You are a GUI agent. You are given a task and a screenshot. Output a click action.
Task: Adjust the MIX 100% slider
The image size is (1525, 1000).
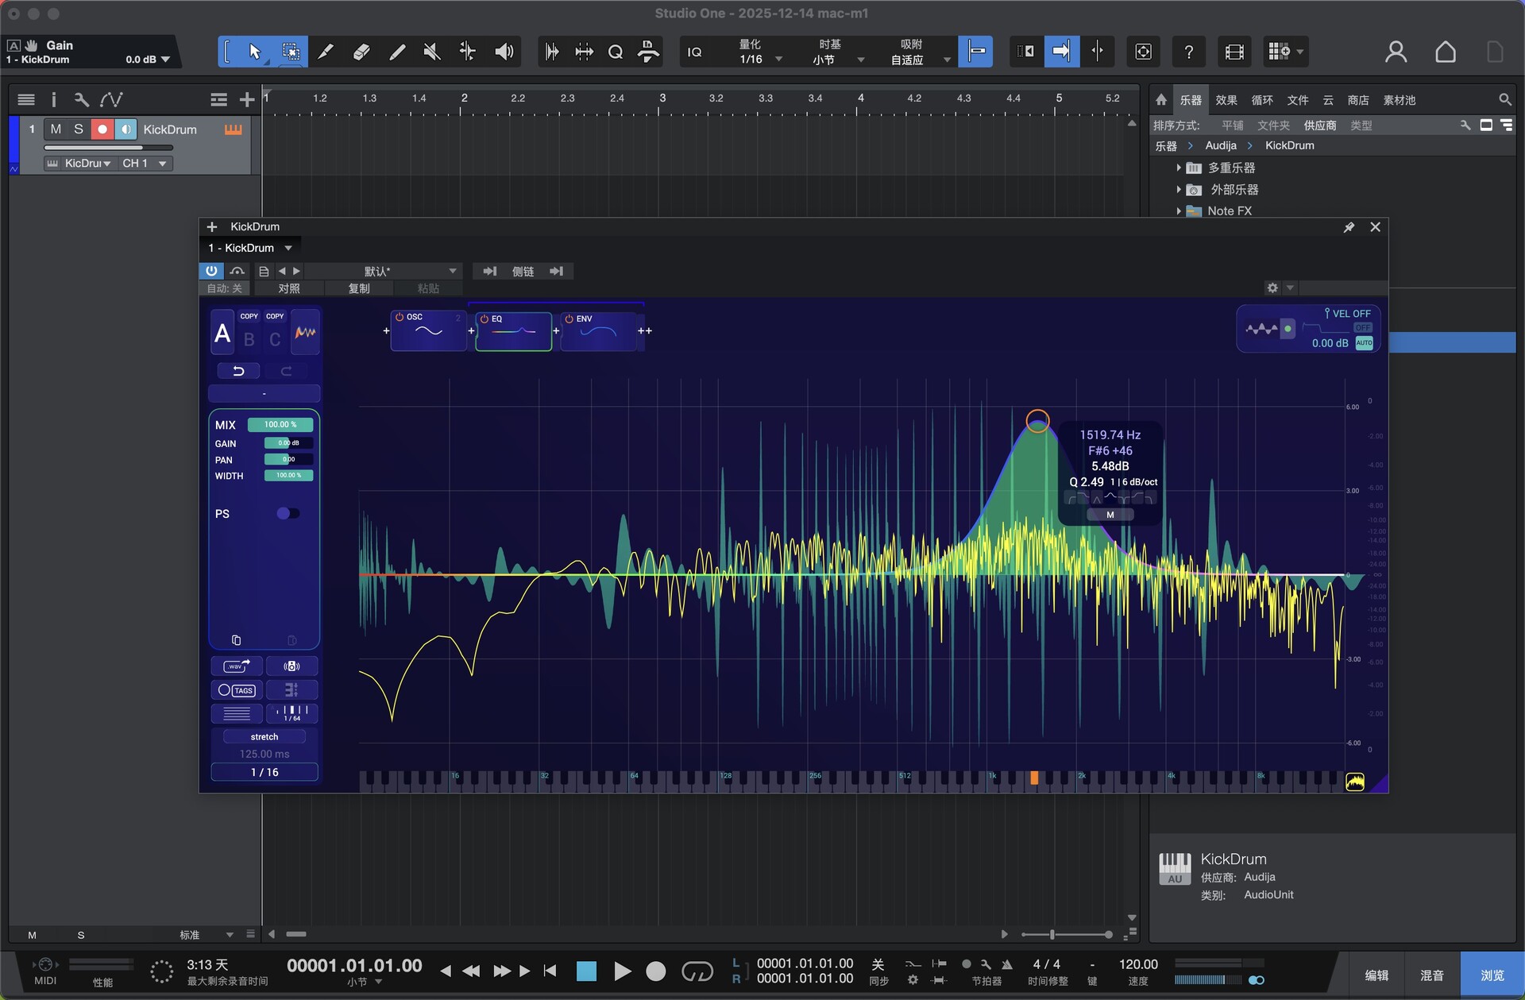(x=280, y=425)
